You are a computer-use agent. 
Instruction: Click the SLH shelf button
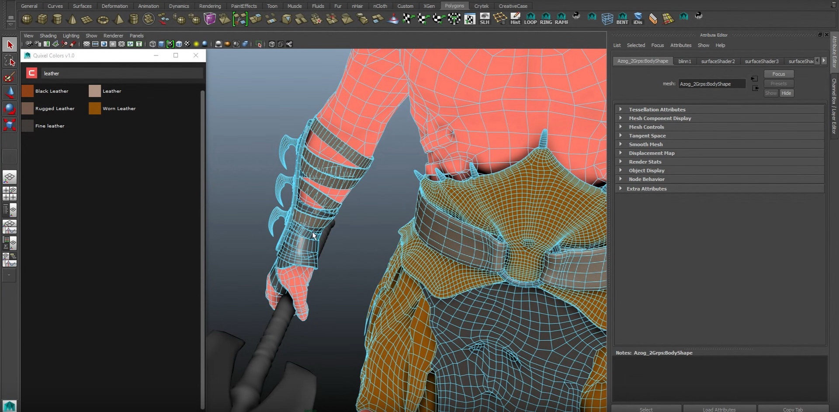coord(485,19)
